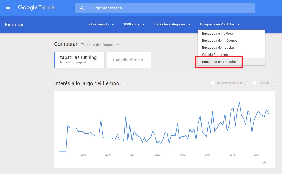Focus the Explorar temas search field
Image resolution: width=282 pixels, height=174 pixels.
coord(165,8)
